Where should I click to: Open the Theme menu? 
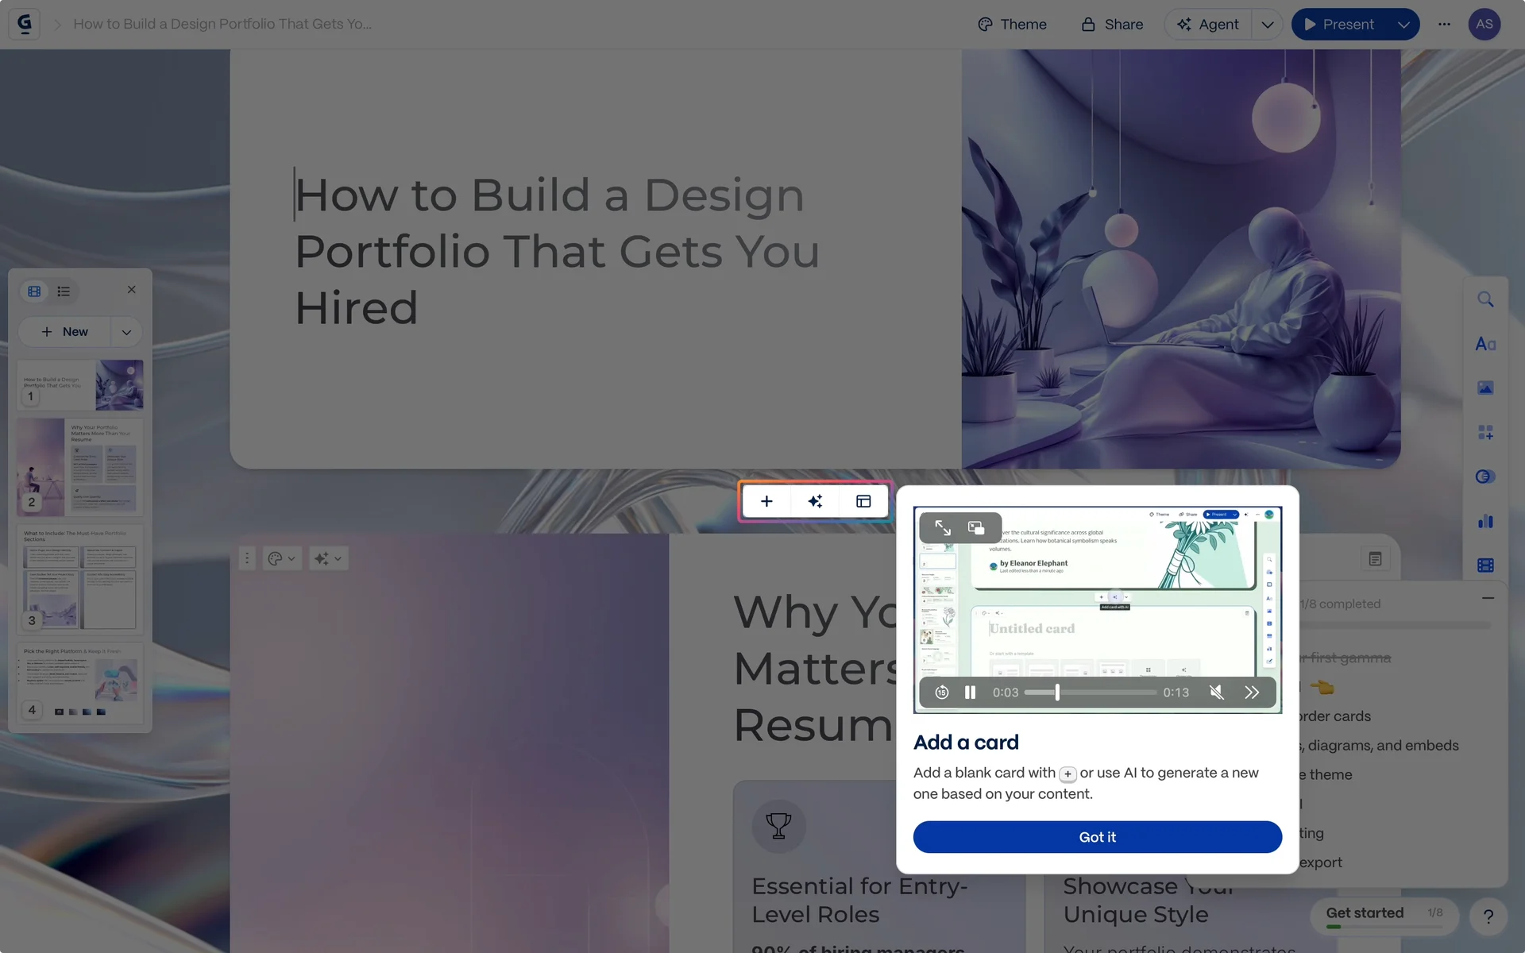click(x=1012, y=25)
